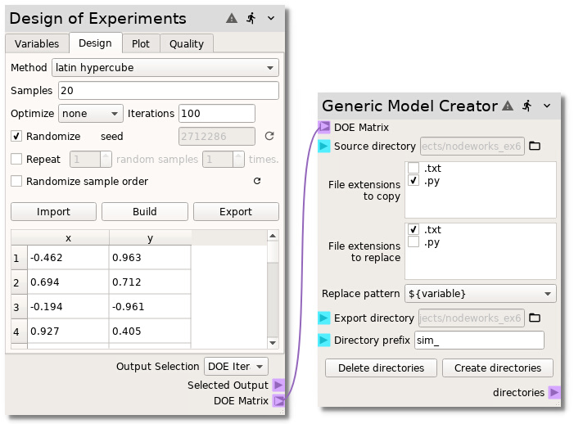The height and width of the screenshot is (424, 574).
Task: Expand the Output Selection DOE Iter dropdown
Action: 236,366
